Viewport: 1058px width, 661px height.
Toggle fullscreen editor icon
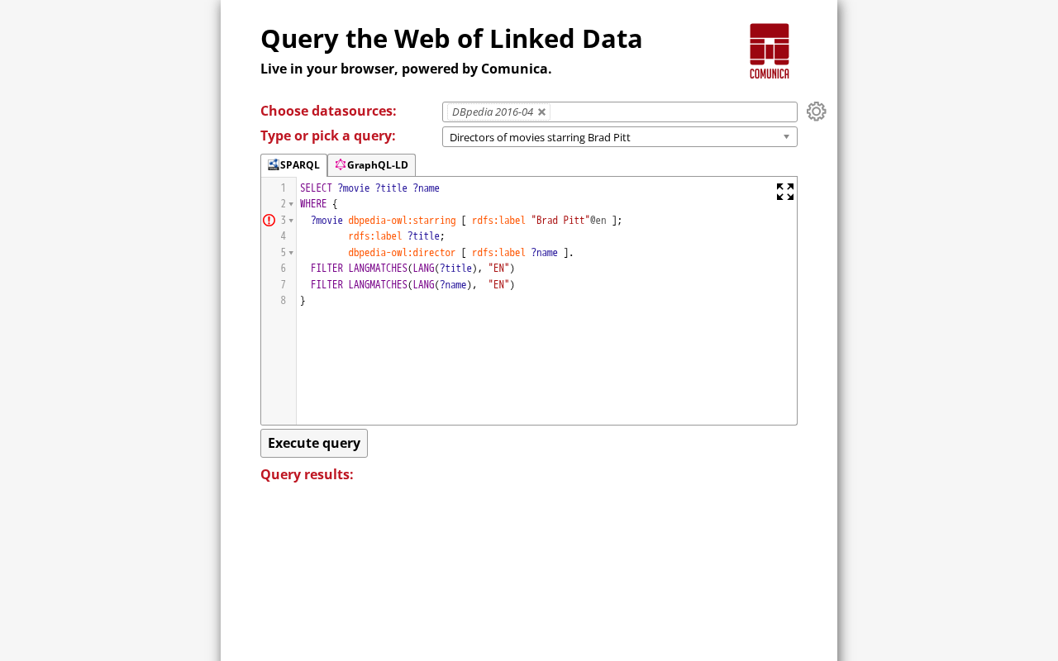785,192
